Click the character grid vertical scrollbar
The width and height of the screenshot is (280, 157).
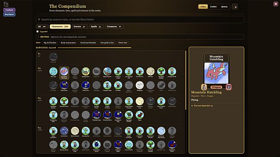coord(185,80)
